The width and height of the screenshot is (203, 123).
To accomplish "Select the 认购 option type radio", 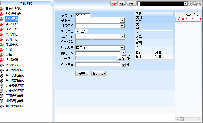I will point(77,31).
